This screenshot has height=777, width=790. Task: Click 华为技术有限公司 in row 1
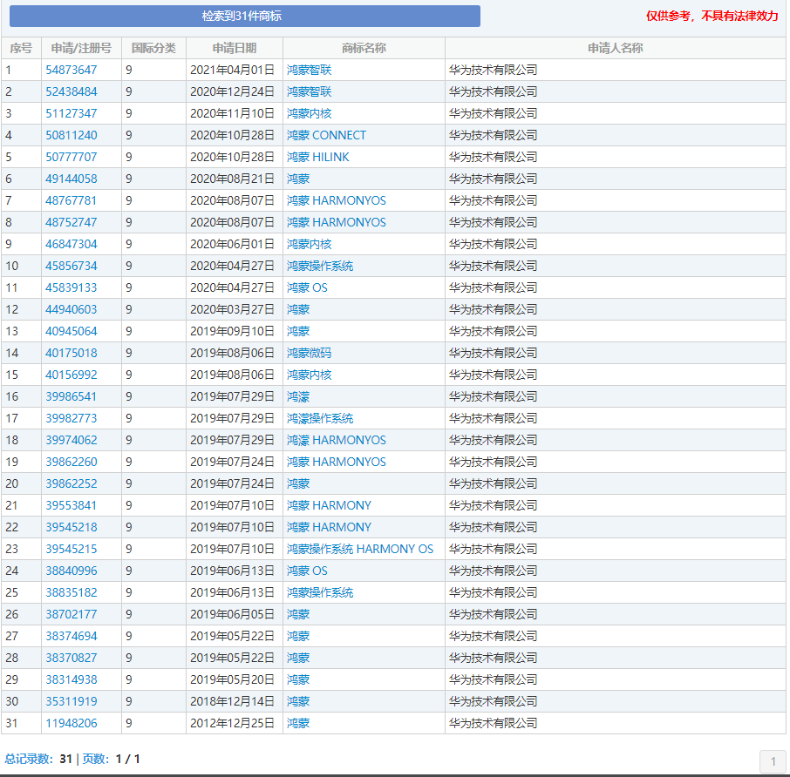tap(494, 70)
